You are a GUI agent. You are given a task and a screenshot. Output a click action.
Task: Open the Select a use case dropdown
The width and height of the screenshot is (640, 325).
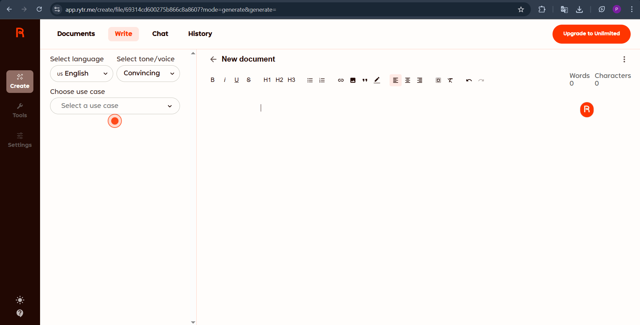[115, 106]
